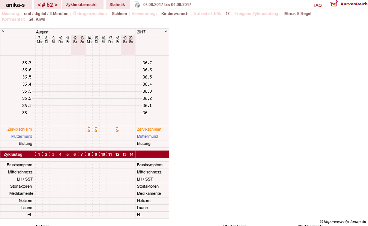Image resolution: width=368 pixels, height=226 pixels.
Task: Click the '>' arrow left of August
Action: pos(3,31)
